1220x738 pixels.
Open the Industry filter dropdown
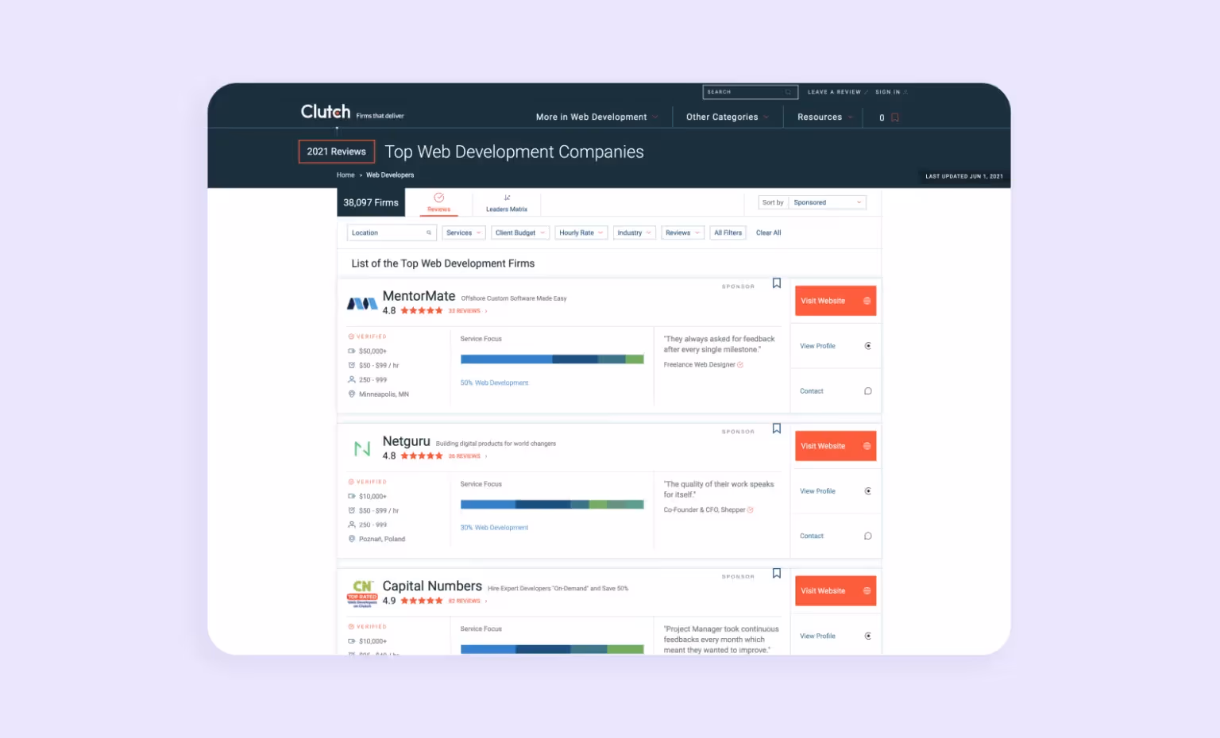(634, 233)
